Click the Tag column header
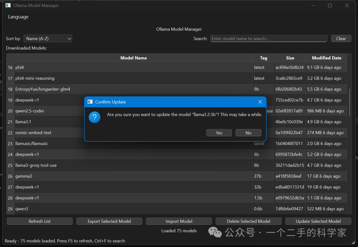Viewport: 358px width, 247px height. 264,58
